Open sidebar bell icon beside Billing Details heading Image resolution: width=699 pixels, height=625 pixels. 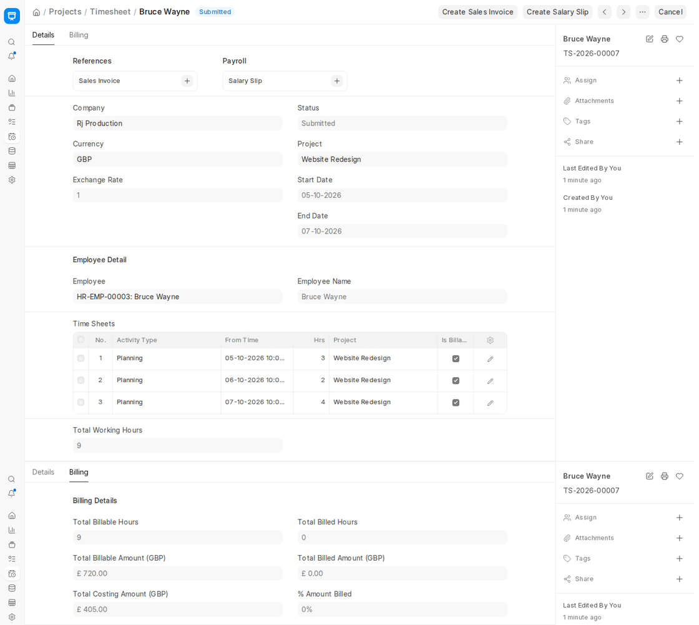(x=12, y=493)
